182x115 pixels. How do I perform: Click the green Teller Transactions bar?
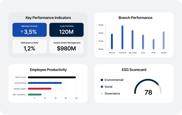click(35, 95)
